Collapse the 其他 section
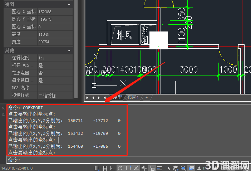This screenshot has height=171, width=251. [69, 50]
